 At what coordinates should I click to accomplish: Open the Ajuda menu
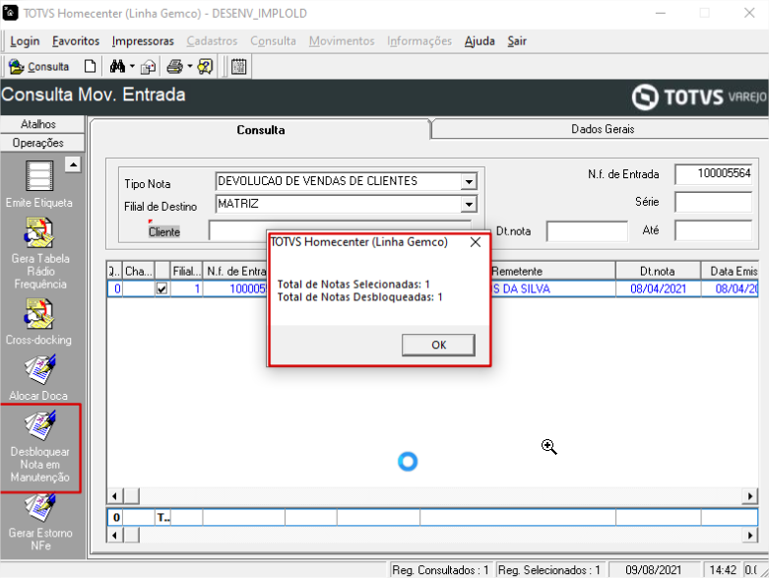480,41
